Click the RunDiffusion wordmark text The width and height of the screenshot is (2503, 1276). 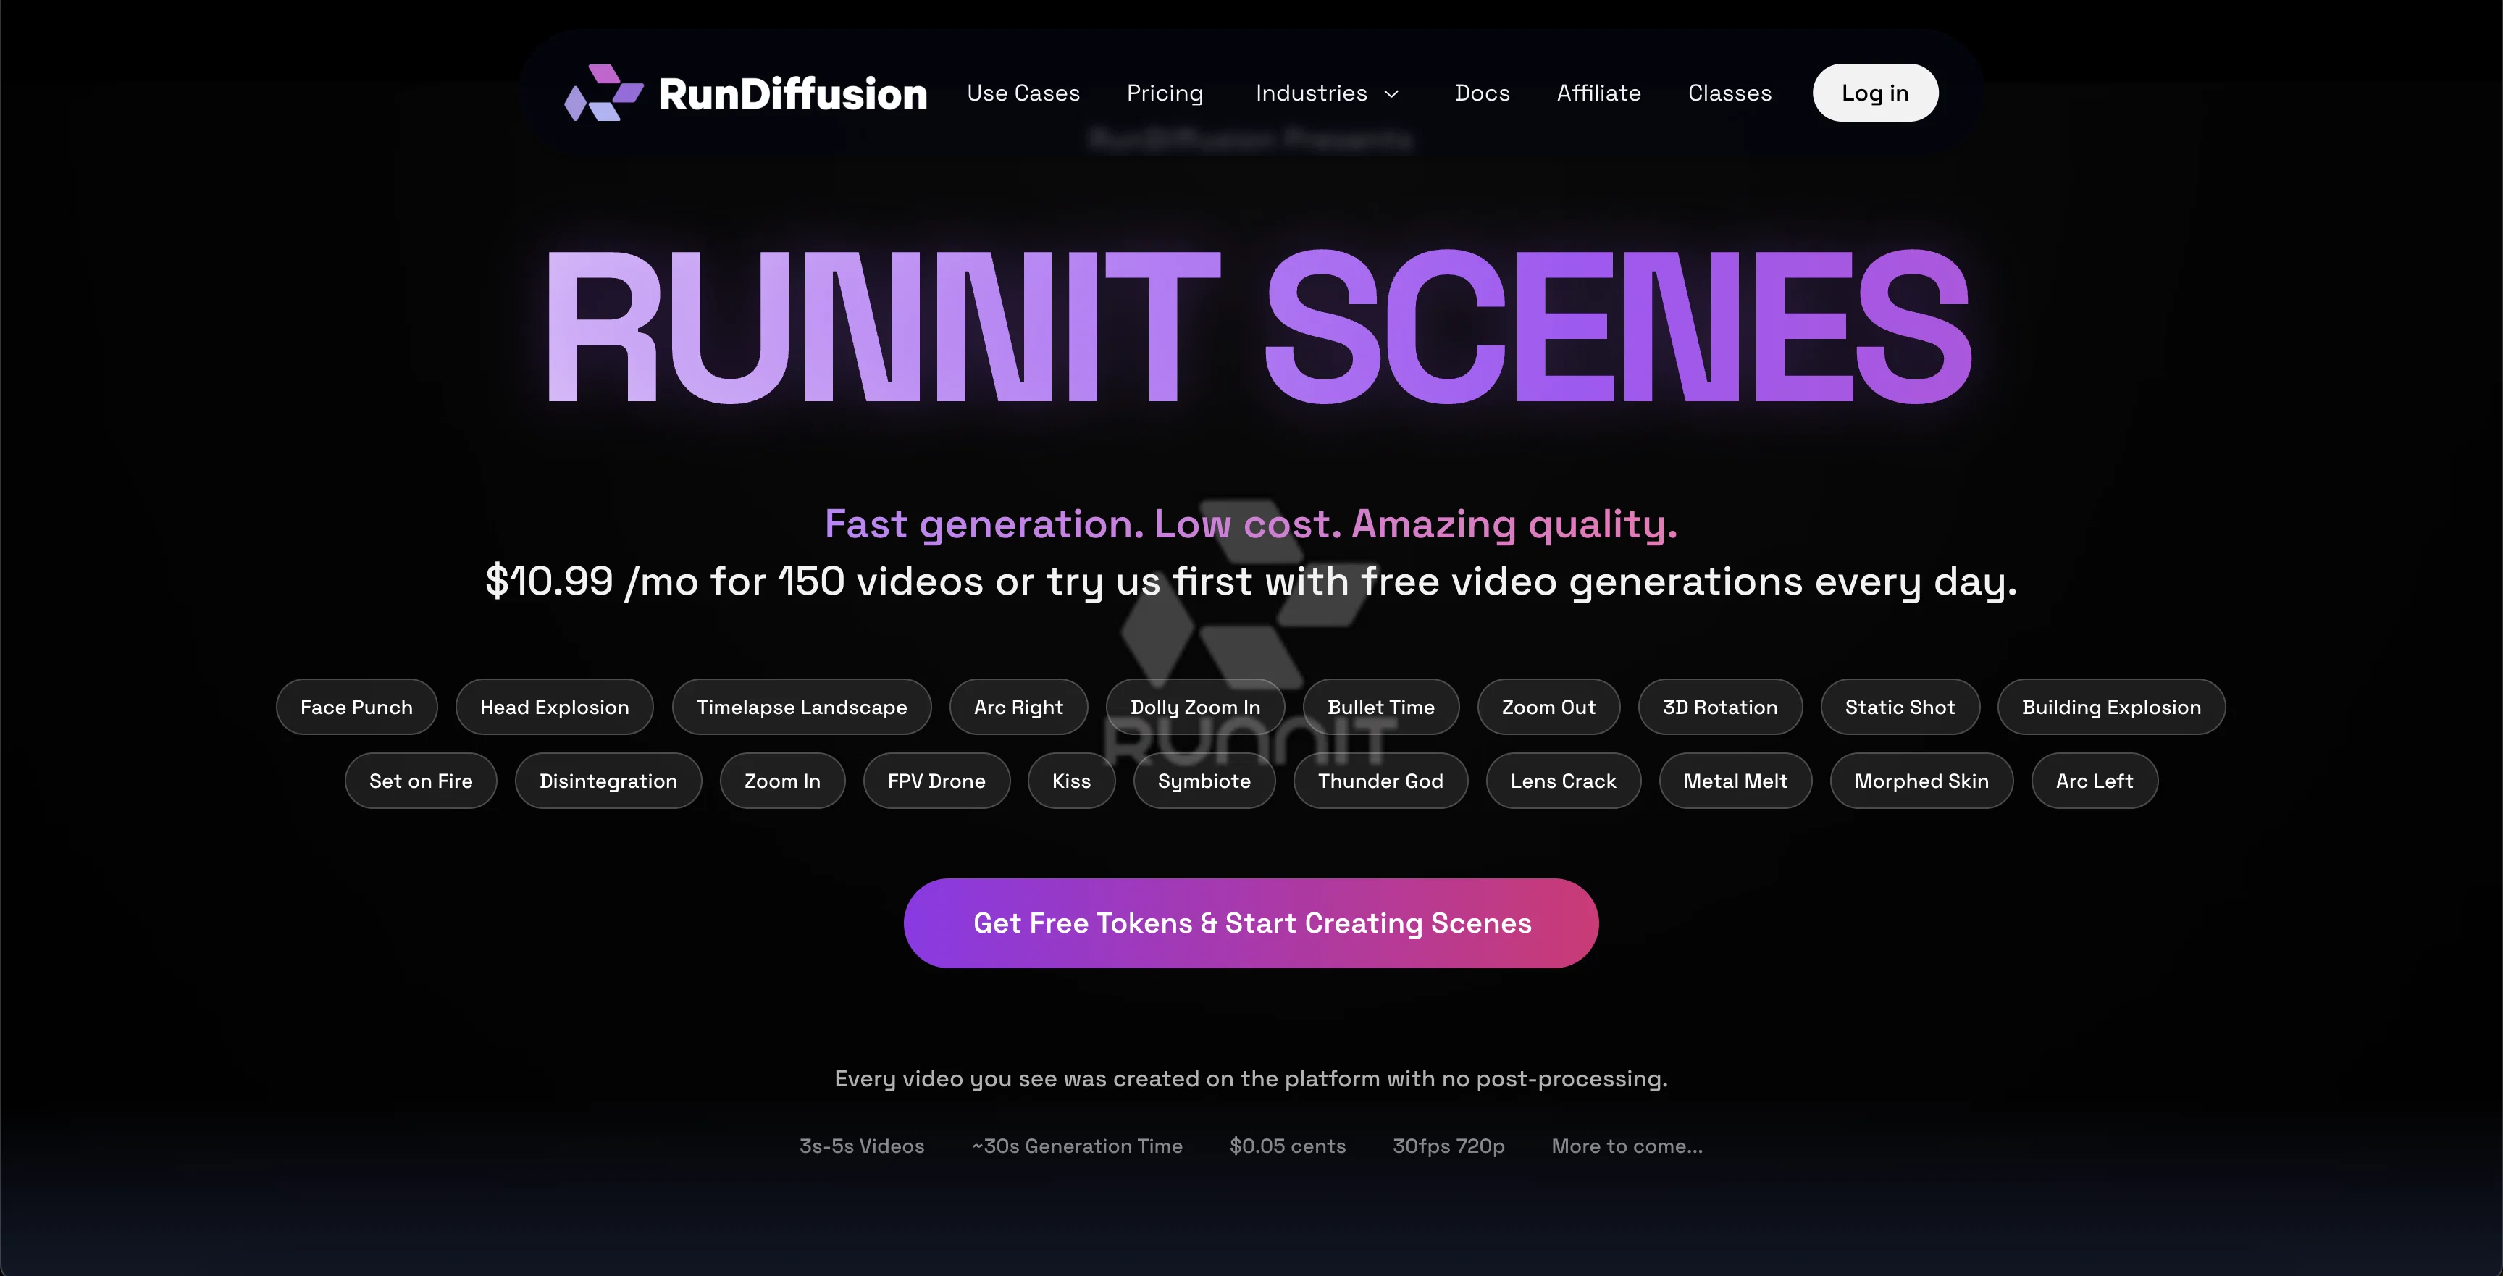point(793,94)
